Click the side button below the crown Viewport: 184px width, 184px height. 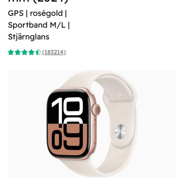[95, 133]
